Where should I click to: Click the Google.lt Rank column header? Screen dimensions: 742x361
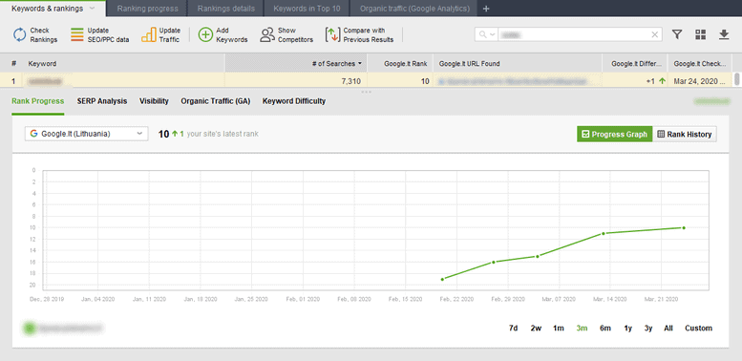400,63
